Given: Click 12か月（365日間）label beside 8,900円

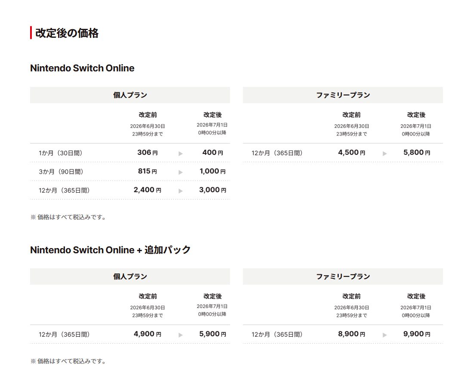Looking at the screenshot, I should click(x=277, y=335).
